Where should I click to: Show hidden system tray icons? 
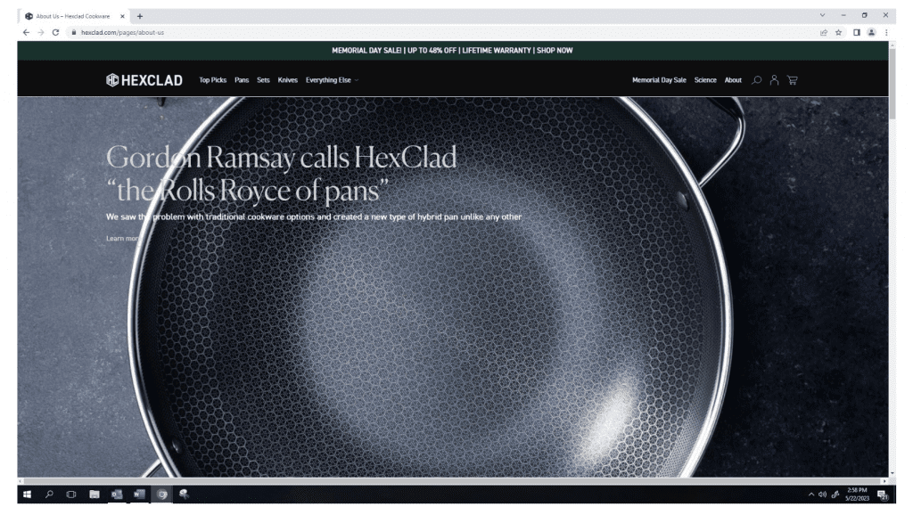(x=811, y=495)
